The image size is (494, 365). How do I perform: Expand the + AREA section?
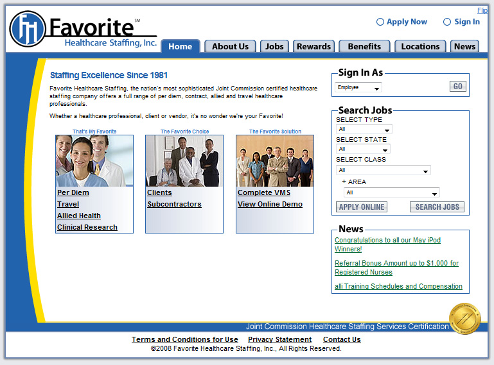354,182
